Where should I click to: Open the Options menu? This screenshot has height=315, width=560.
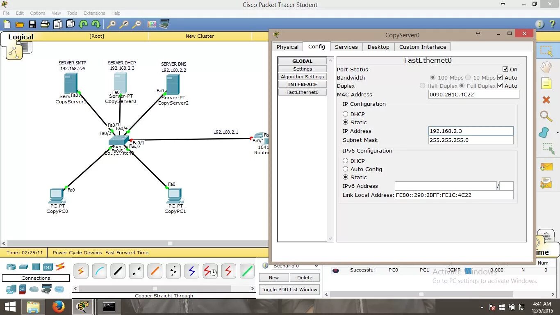tap(38, 13)
